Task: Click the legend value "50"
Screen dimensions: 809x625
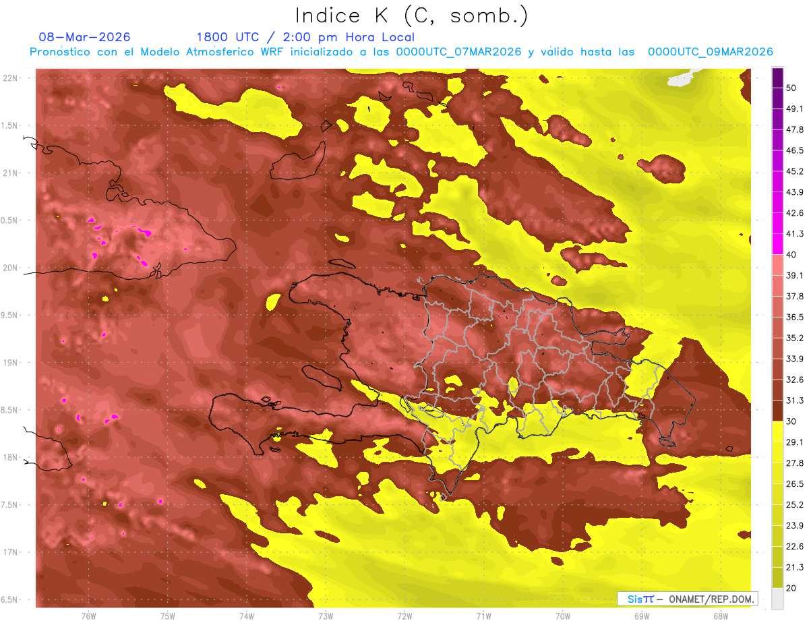Action: pos(792,88)
